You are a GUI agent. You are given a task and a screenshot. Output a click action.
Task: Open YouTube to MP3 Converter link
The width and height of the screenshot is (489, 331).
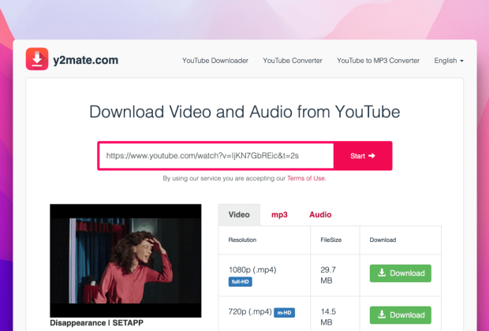point(378,61)
